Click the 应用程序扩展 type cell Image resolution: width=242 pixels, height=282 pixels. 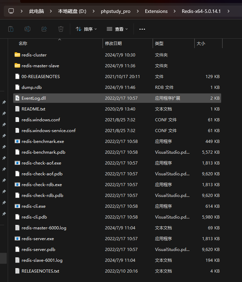click(168, 98)
